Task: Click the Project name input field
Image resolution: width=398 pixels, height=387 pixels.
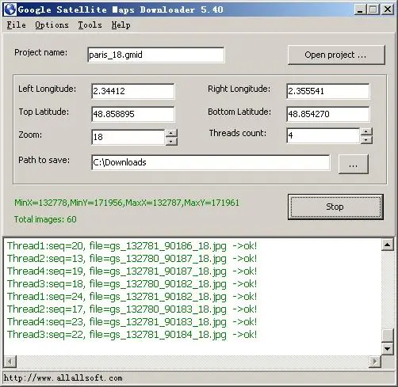Action: (156, 55)
